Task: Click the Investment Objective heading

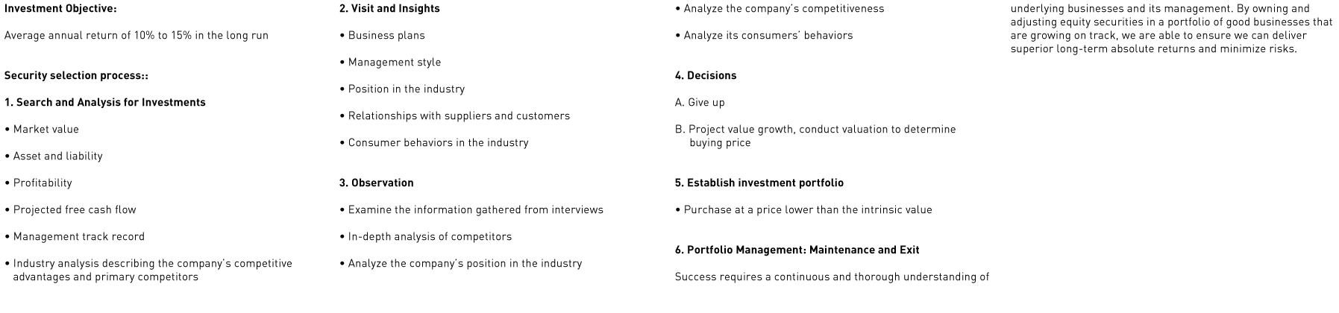Action: 60,9
